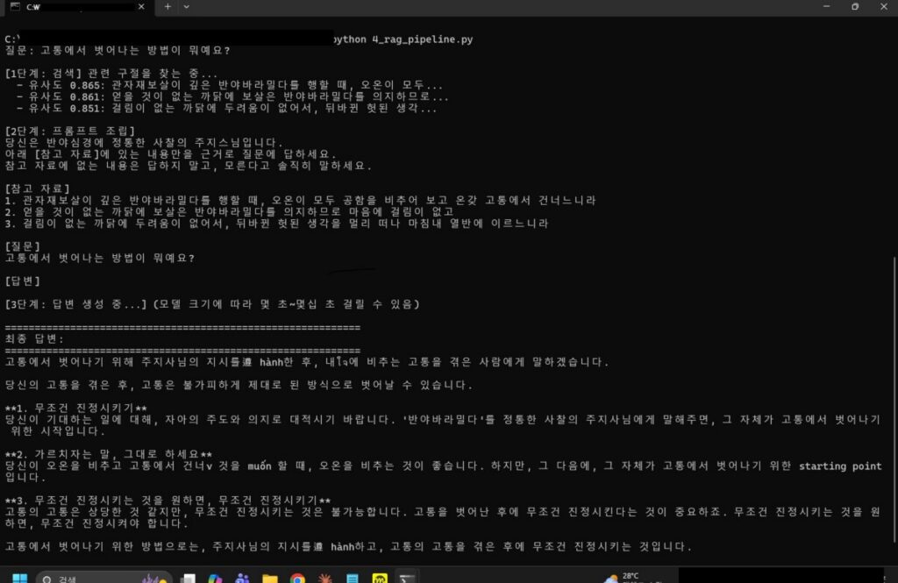Click the '**2. 가르치자는 말, 그대로 하세요**' heading

pos(108,454)
